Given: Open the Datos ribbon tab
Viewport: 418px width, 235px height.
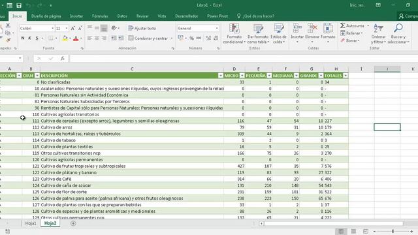Looking at the screenshot, I should pos(122,16).
